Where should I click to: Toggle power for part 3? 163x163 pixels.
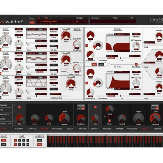(x=24, y=145)
